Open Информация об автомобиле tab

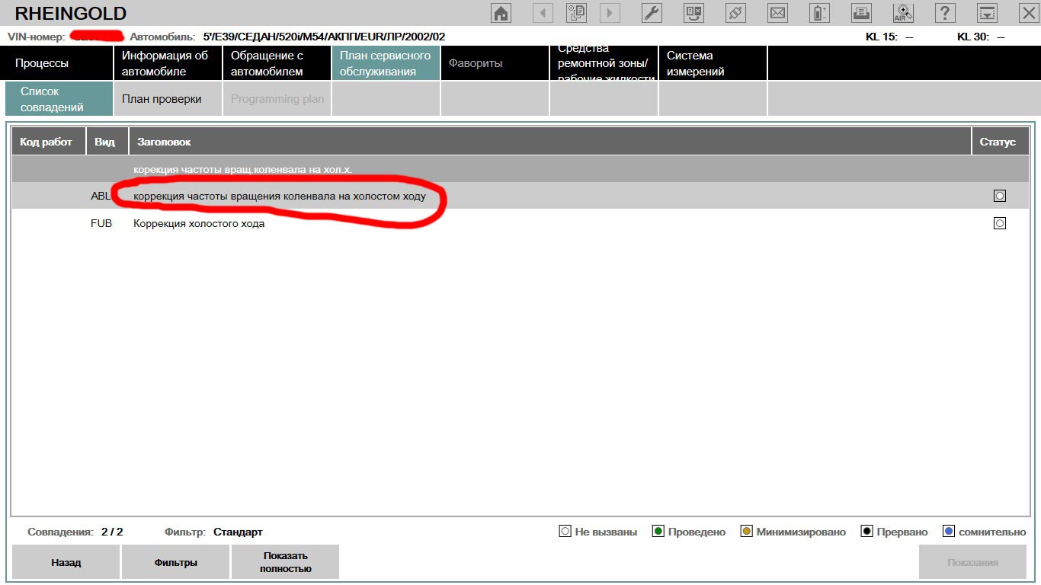(168, 63)
